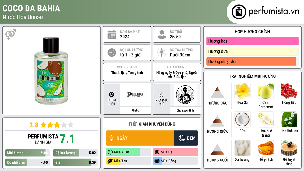The width and height of the screenshot is (304, 171).
Task: Click the snowflake icon for Mùa Đông
Action: (157, 161)
